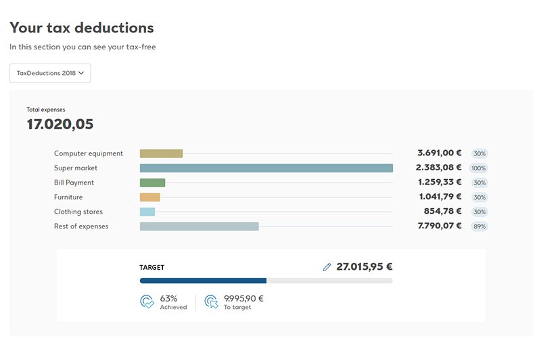Click the To target cursor icon

(x=212, y=301)
